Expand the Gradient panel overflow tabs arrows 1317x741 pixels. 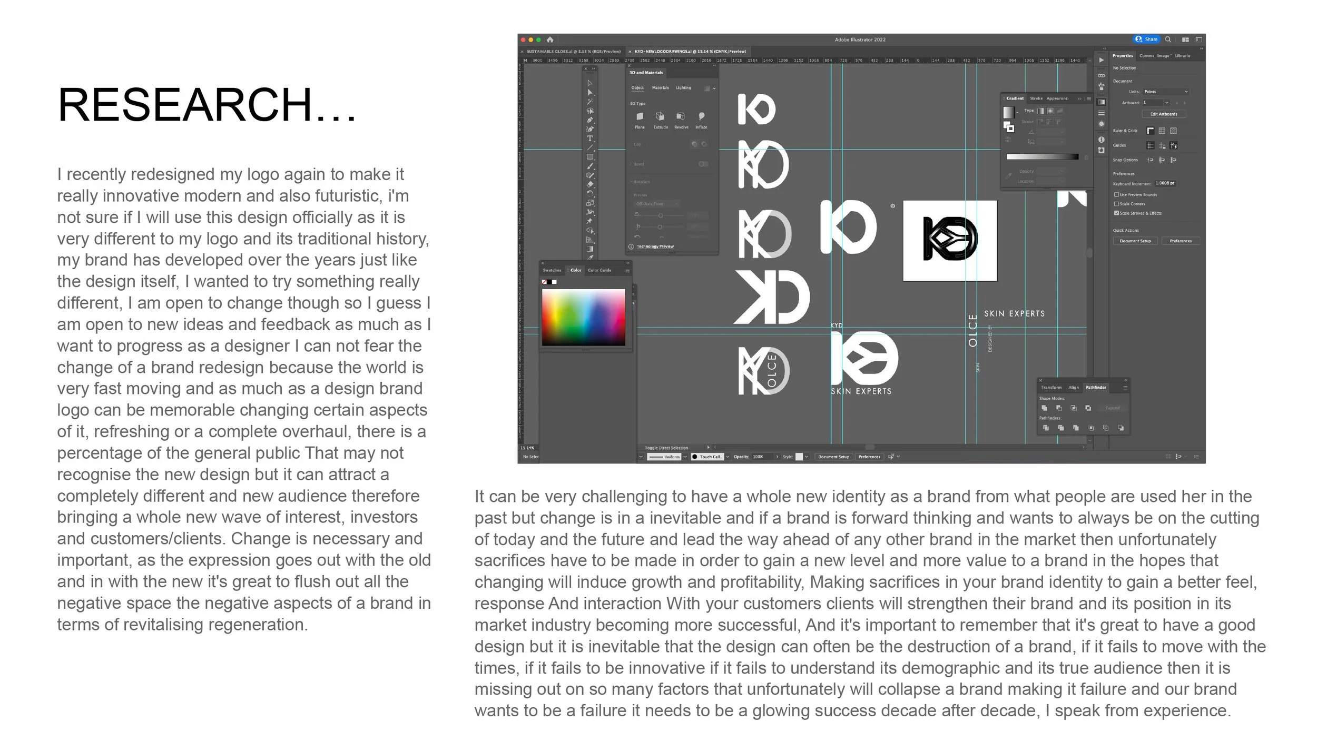click(1079, 98)
